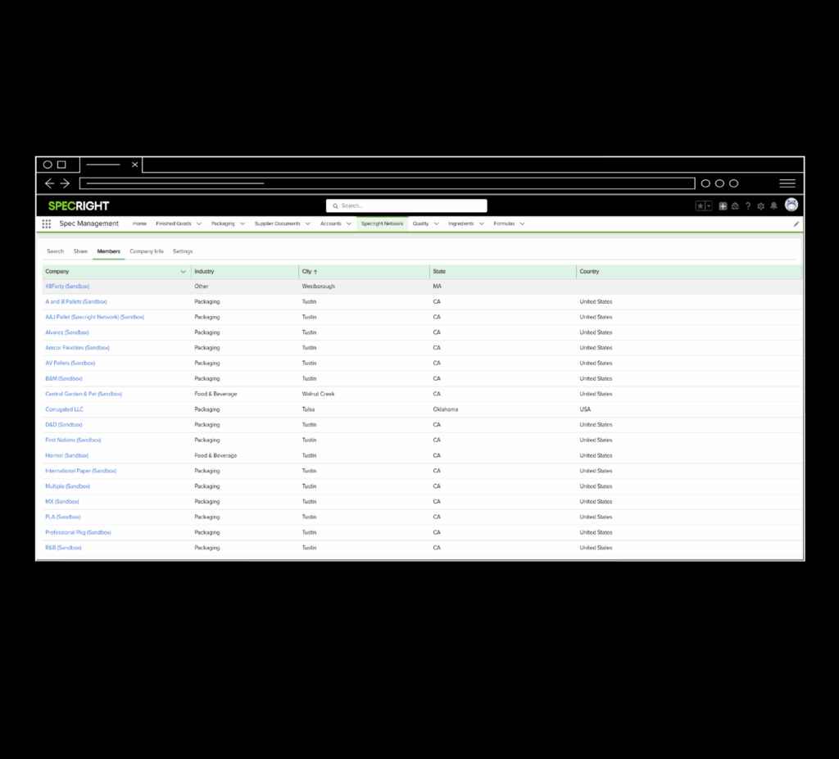Click the "USA" country cell

(x=585, y=409)
